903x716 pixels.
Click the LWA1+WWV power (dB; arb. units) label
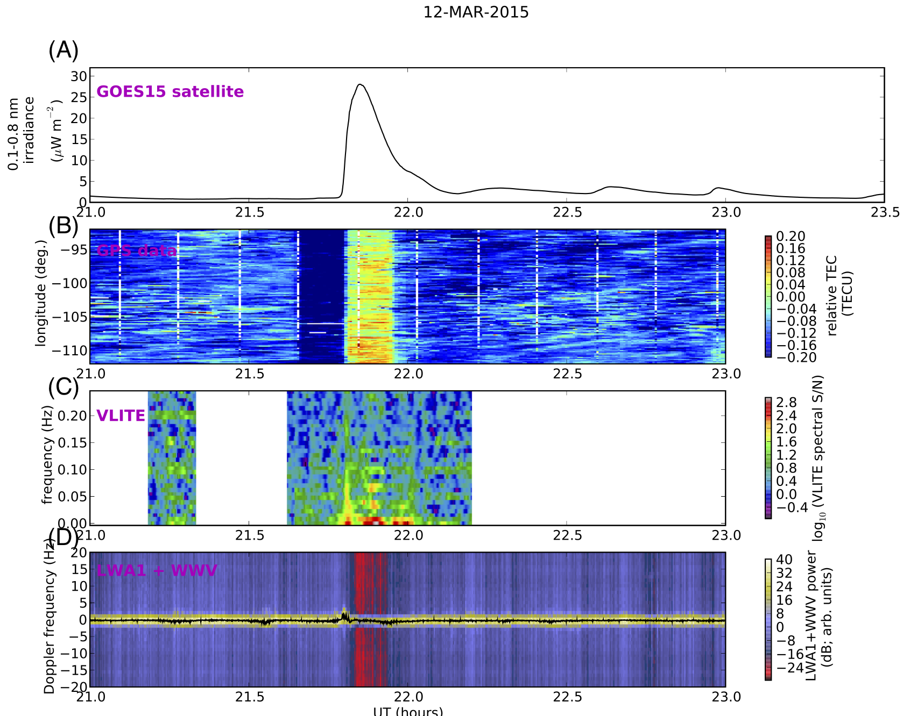pyautogui.click(x=819, y=615)
